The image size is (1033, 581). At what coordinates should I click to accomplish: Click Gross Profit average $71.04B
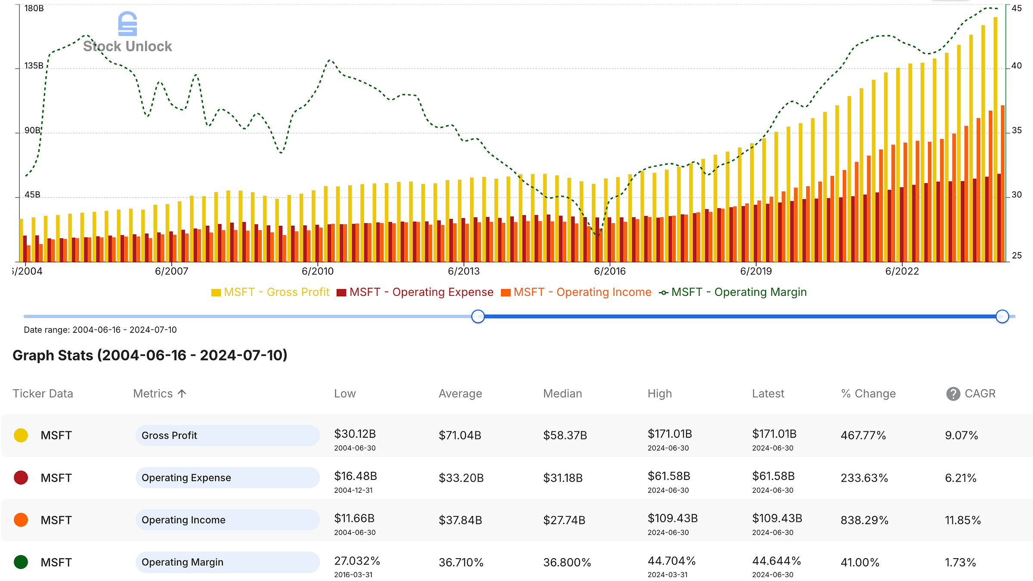point(460,435)
